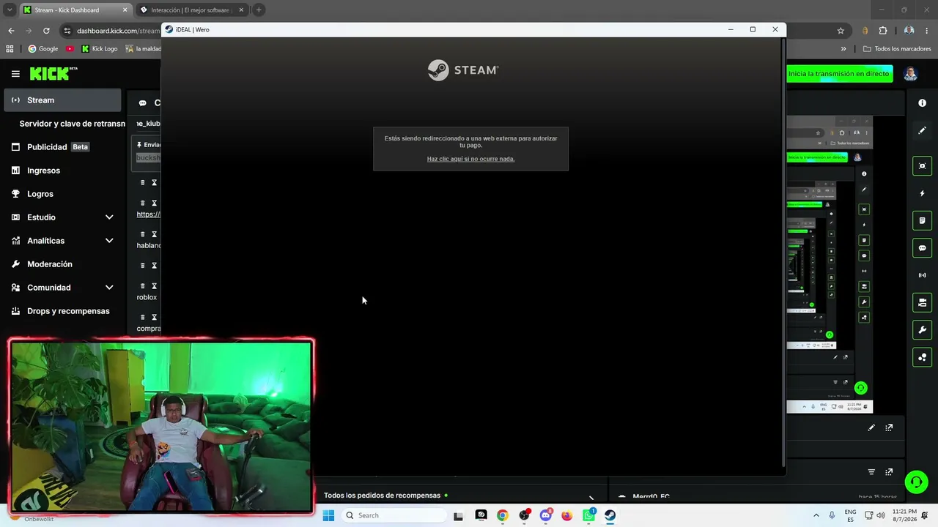Screen dimensions: 938x527
Task: Click the Drops y recompensas icon
Action: pos(15,311)
